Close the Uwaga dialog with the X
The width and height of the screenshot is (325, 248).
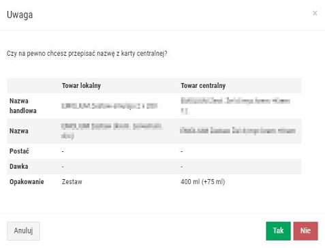315,14
